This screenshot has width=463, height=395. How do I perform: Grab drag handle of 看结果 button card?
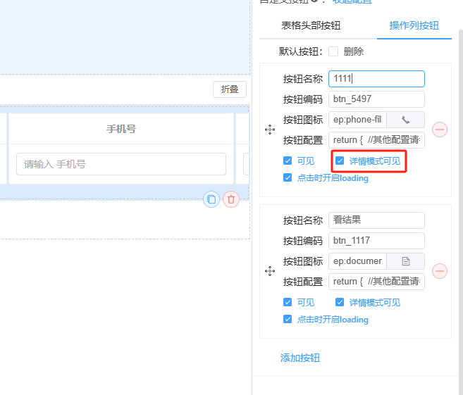point(269,271)
